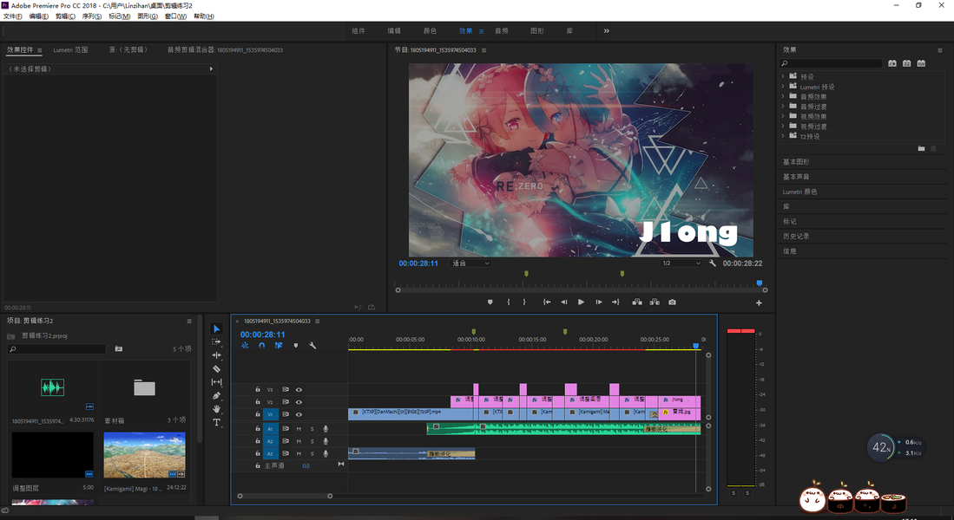
Task: Expand the Lumetri 预设 folder
Action: click(x=783, y=87)
